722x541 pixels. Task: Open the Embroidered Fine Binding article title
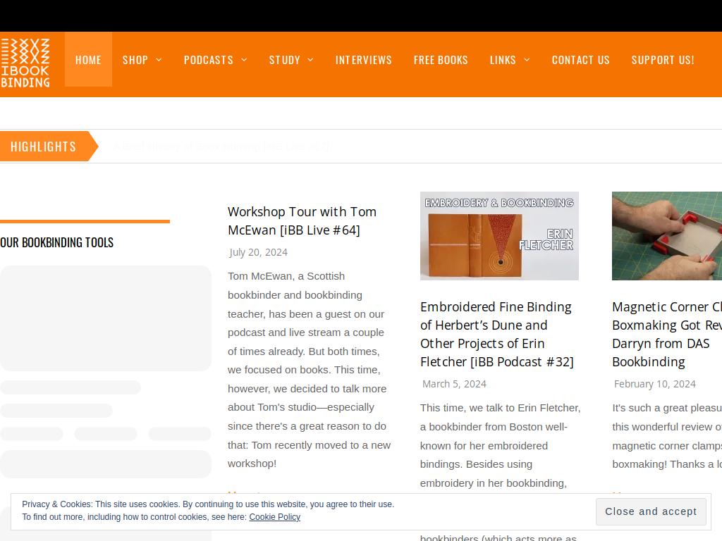pyautogui.click(x=497, y=334)
